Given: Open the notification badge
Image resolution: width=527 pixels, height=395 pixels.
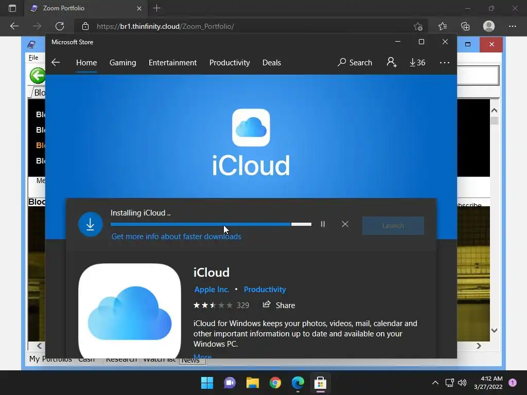Looking at the screenshot, I should pyautogui.click(x=513, y=383).
